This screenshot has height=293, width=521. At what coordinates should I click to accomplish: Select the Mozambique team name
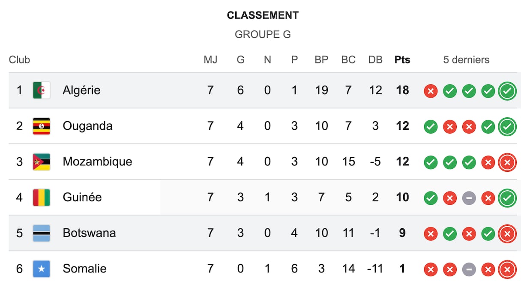pos(97,162)
